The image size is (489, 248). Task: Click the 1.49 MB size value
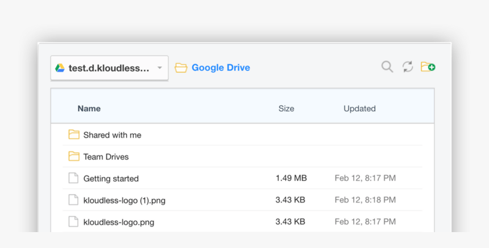tap(291, 178)
